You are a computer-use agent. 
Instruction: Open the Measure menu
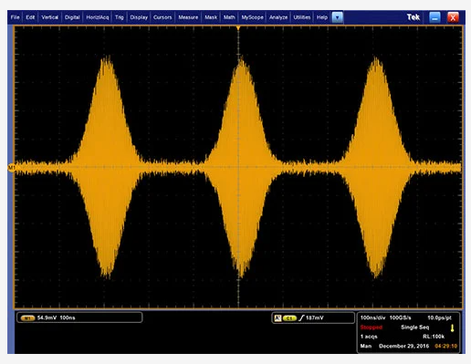tap(188, 17)
